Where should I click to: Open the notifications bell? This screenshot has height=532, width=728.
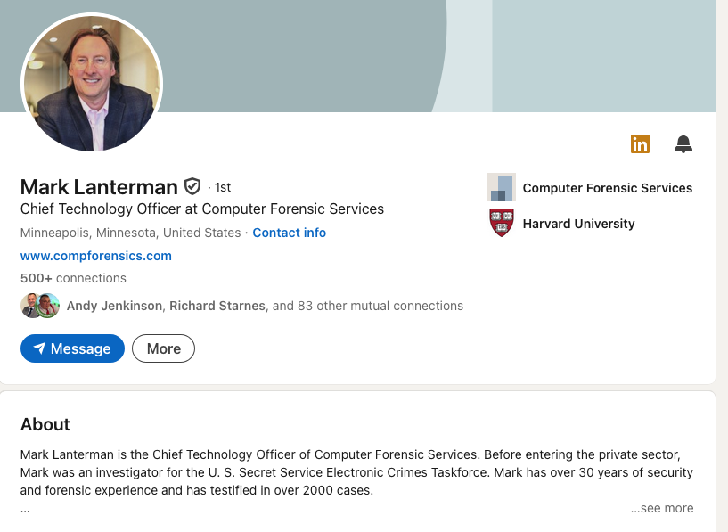coord(683,143)
